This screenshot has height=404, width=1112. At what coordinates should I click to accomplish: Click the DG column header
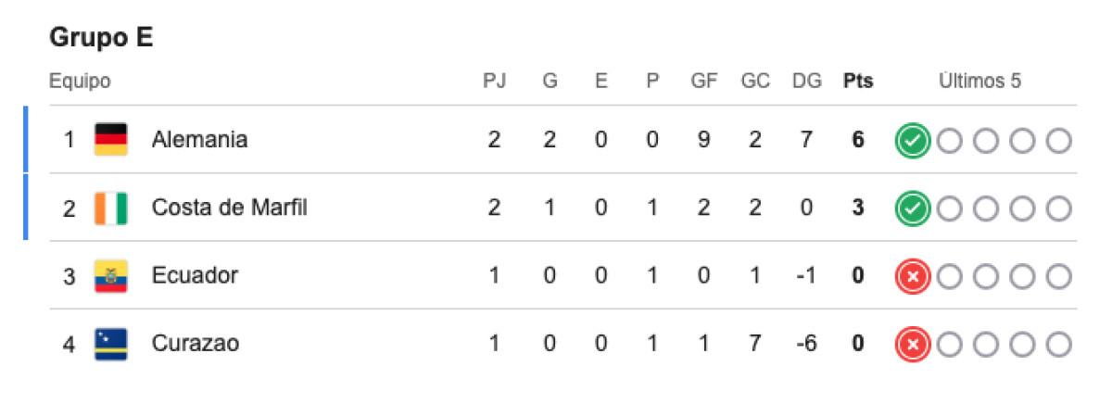pos(806,82)
